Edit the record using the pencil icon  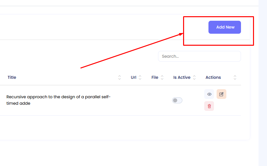(x=221, y=94)
